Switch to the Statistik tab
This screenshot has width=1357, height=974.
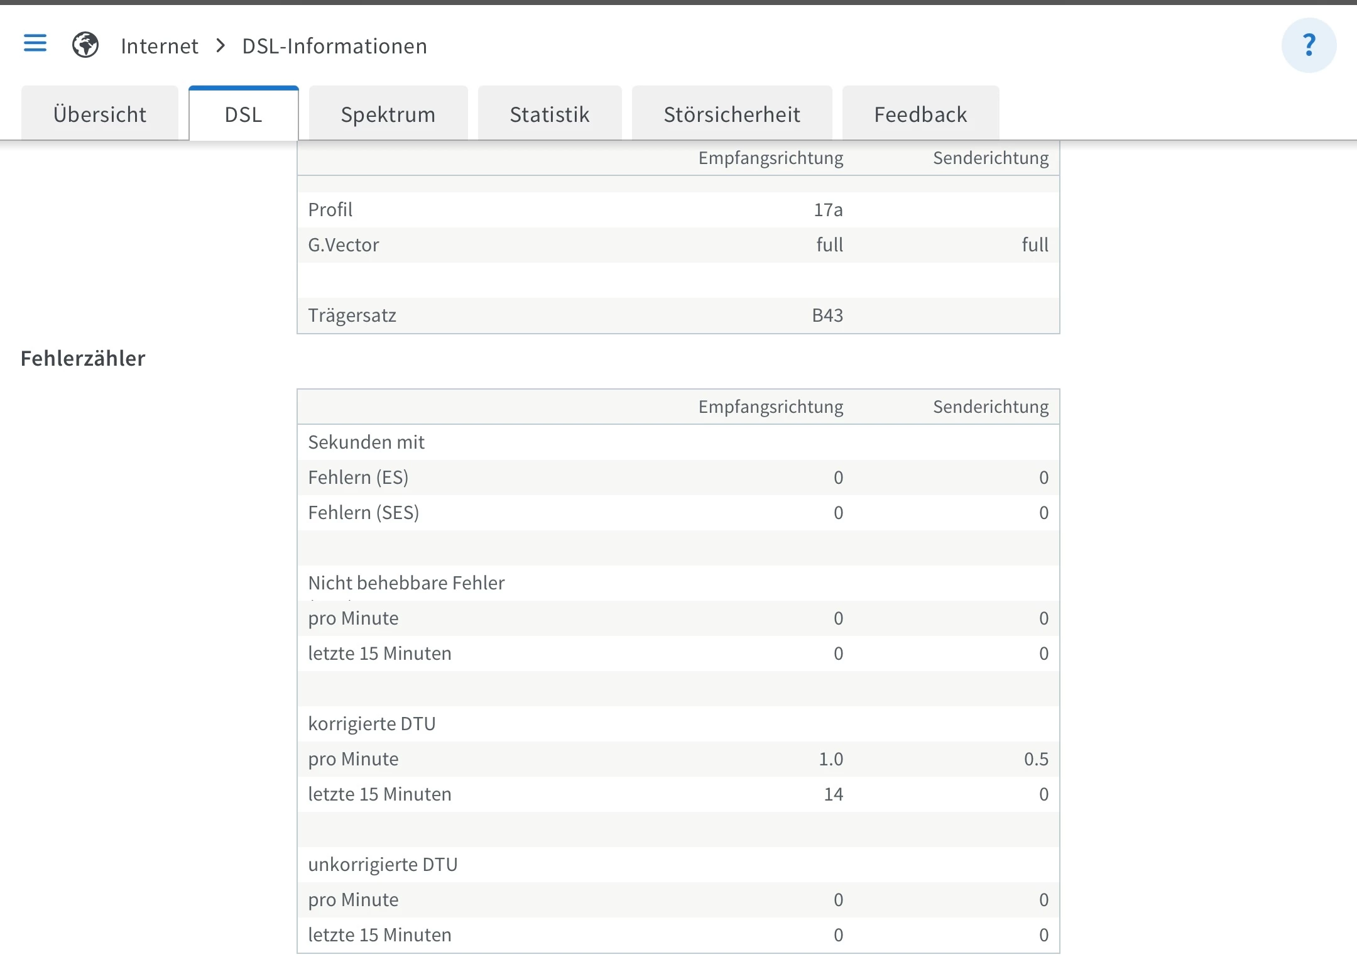550,114
